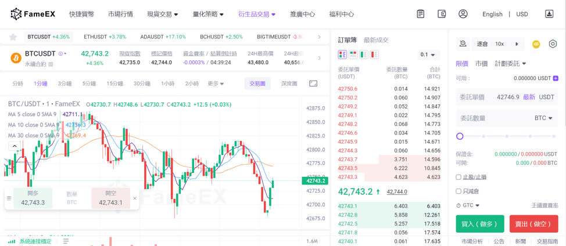Show the sell-orders-only order book view
Viewport: 566px width, 246px height.
[x=374, y=55]
